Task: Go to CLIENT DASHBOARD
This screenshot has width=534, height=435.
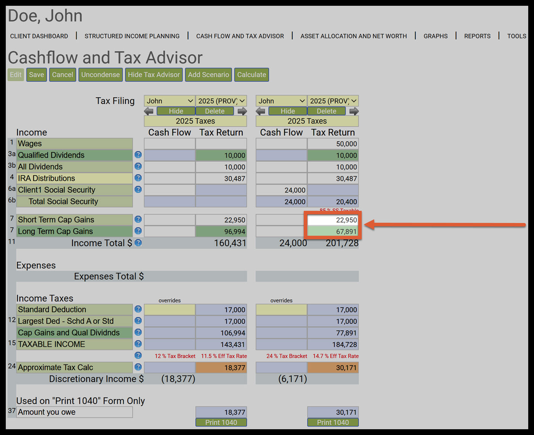Action: click(39, 36)
